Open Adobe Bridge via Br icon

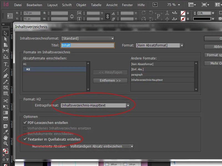(x=155, y=5)
